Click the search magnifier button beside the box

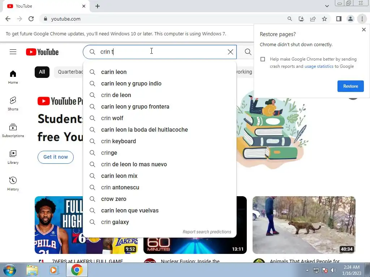click(x=248, y=52)
